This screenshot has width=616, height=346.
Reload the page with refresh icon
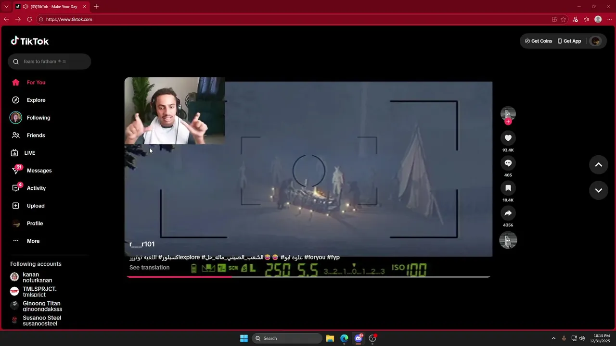(29, 19)
